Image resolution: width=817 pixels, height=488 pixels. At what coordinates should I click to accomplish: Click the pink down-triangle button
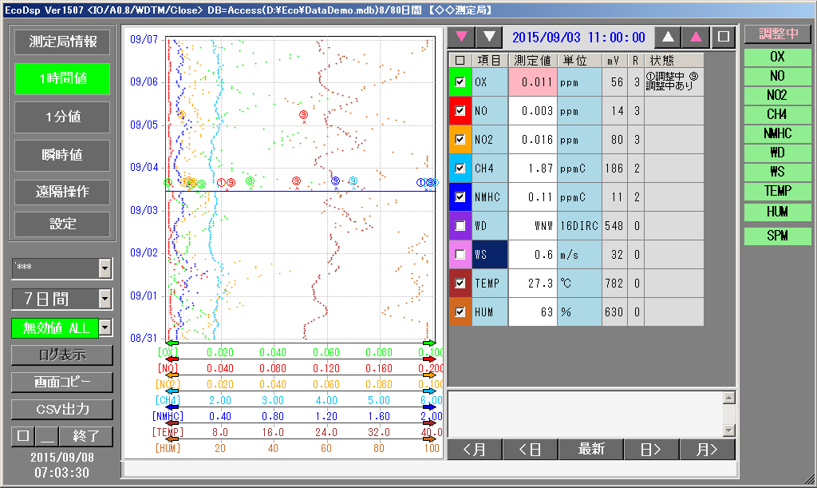click(461, 37)
